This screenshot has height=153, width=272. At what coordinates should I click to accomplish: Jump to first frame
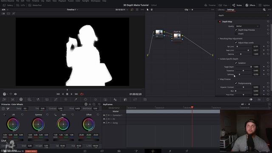[x=58, y=94]
